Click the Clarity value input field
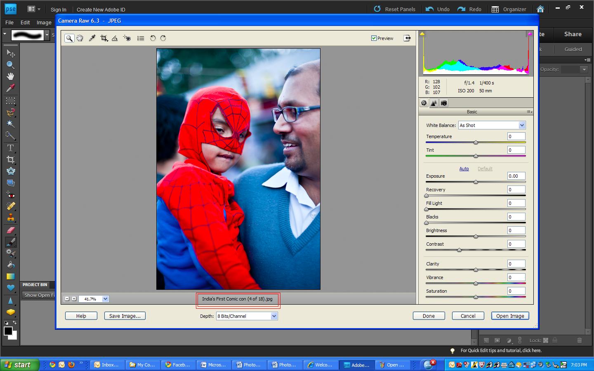This screenshot has height=371, width=594. pyautogui.click(x=516, y=264)
